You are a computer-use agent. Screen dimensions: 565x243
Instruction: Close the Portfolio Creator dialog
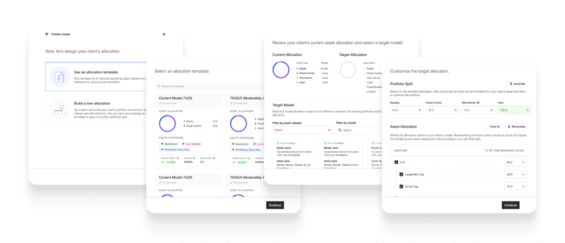tap(164, 34)
